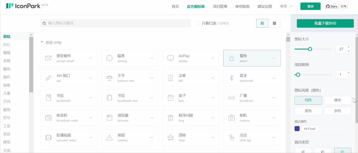Click the 3.7k stars count
The width and height of the screenshot is (358, 153).
pos(344,6)
